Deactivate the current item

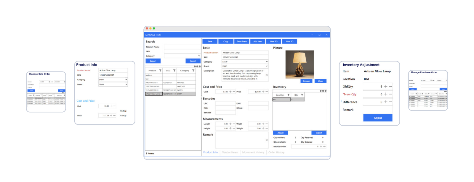242,41
